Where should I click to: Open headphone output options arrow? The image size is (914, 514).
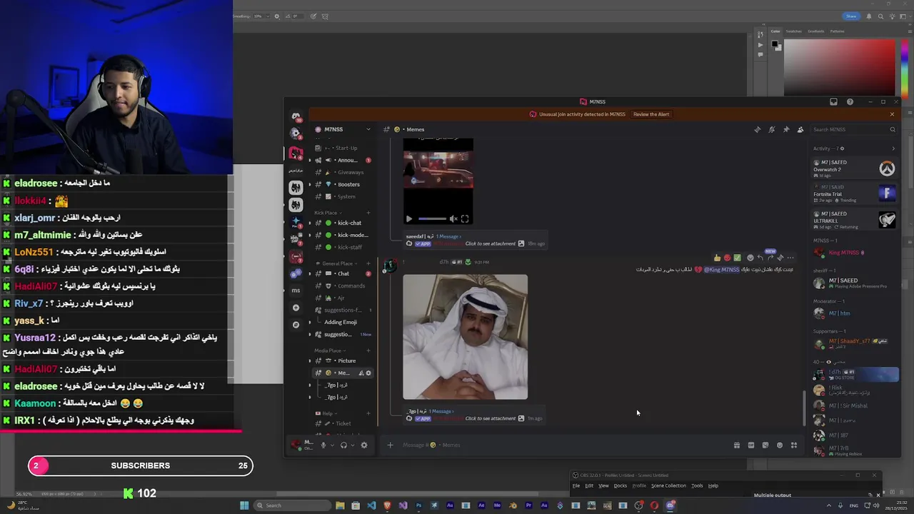pos(353,445)
